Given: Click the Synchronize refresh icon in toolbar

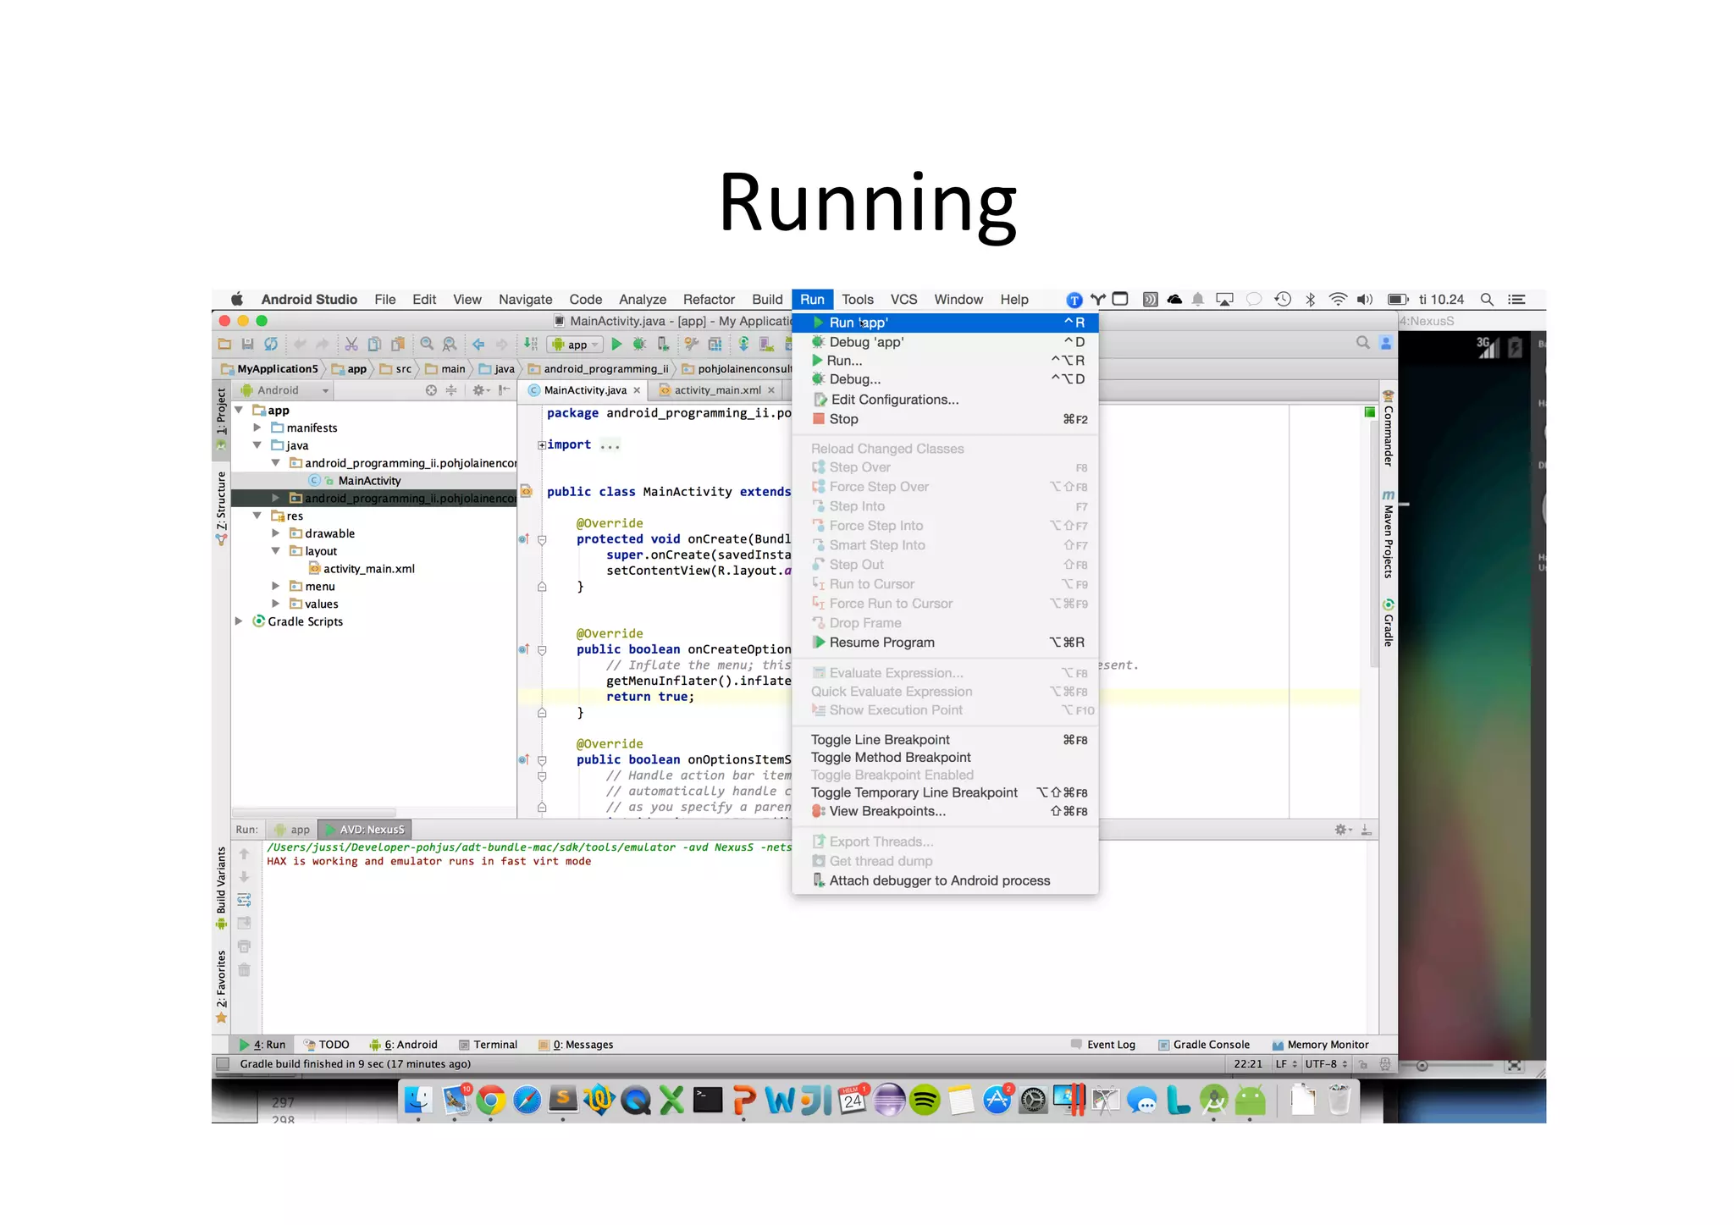Looking at the screenshot, I should coord(271,344).
